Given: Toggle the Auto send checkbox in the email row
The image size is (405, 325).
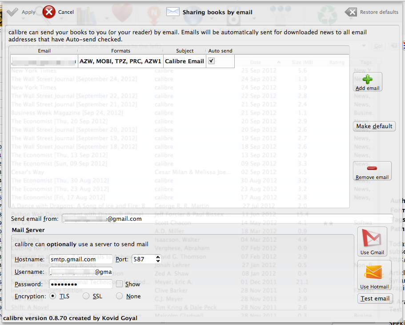Looking at the screenshot, I should point(211,61).
